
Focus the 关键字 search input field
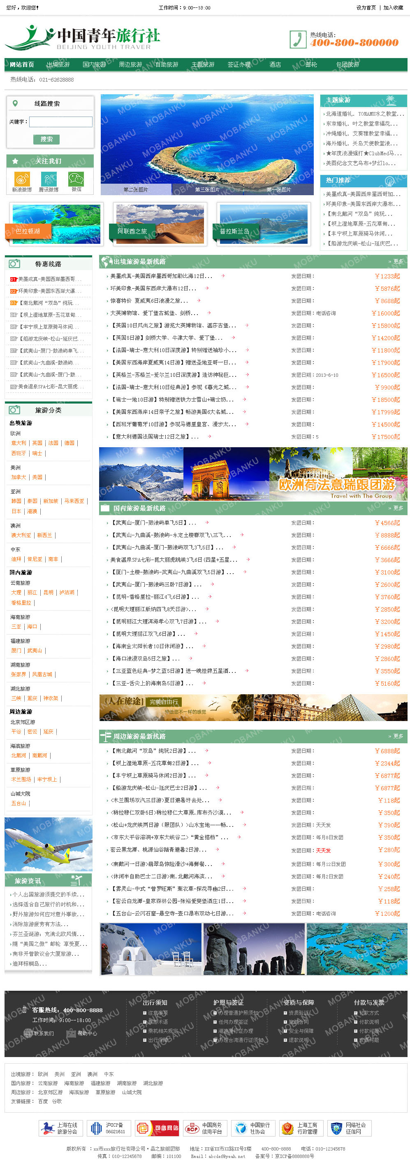(x=61, y=121)
